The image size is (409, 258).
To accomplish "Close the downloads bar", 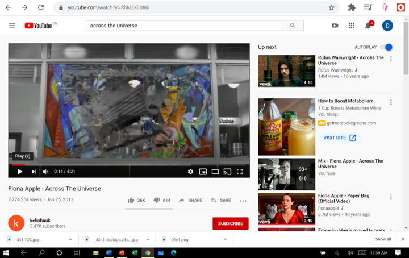I will [x=403, y=239].
